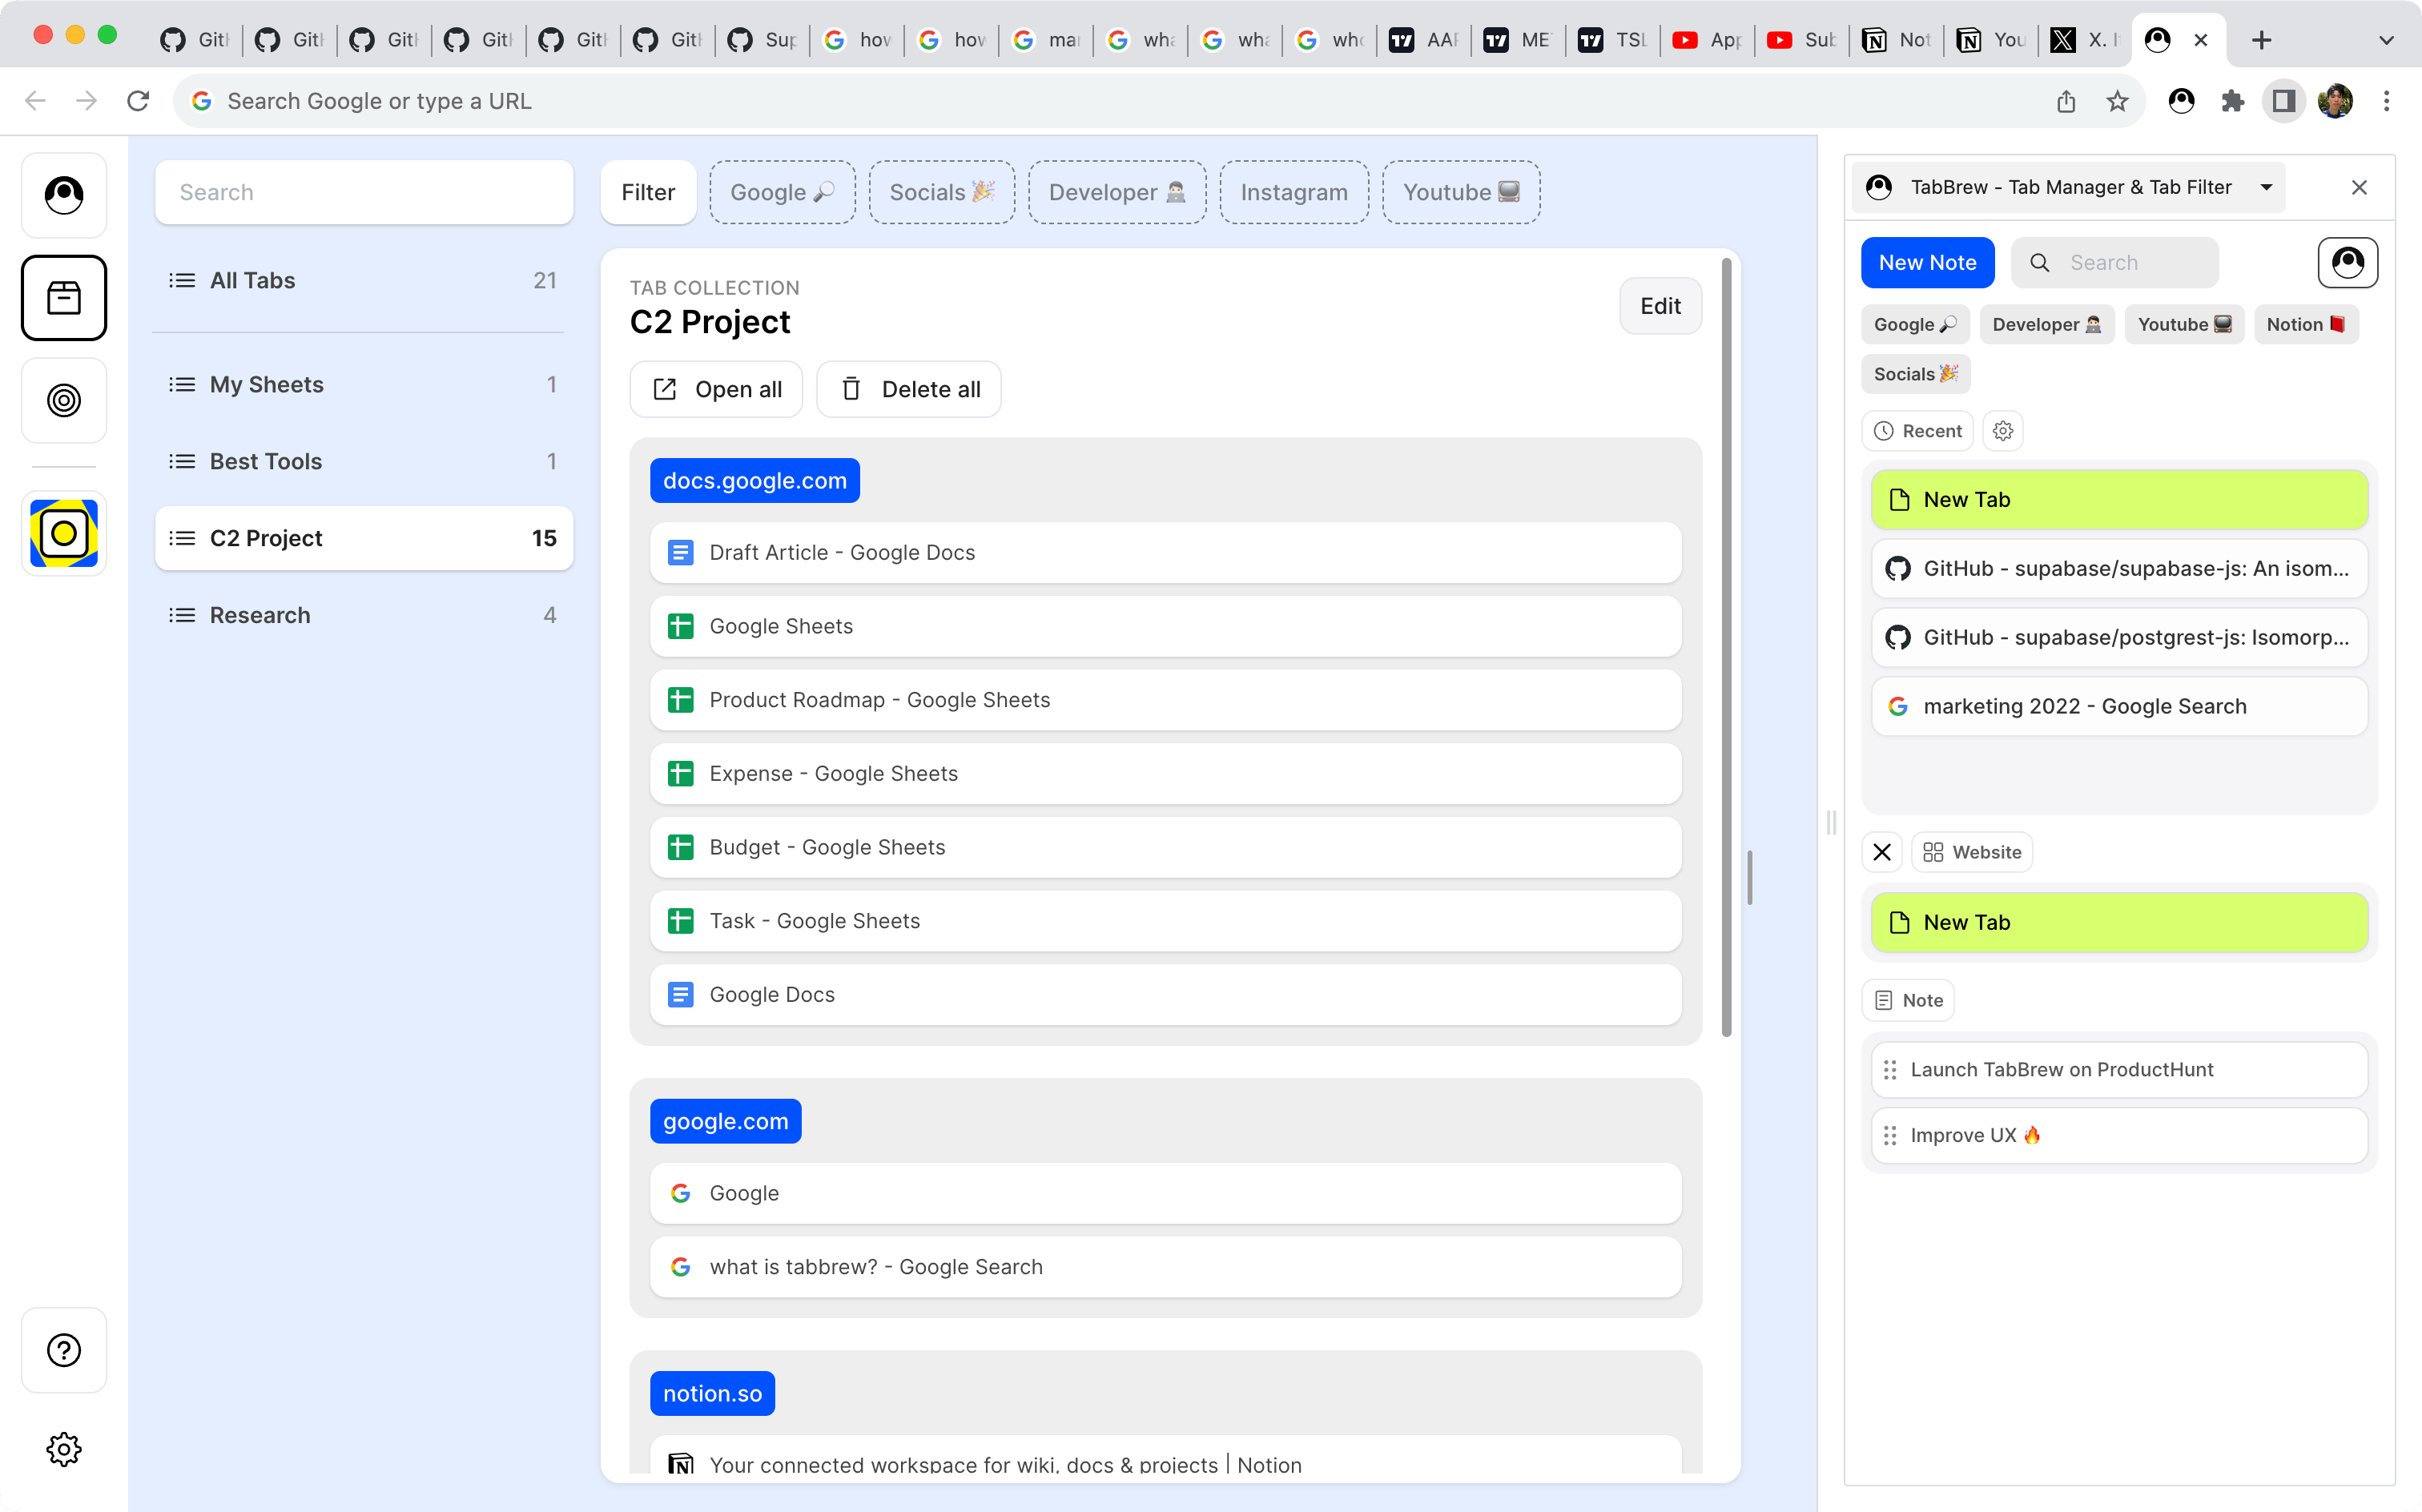Click the drag handle of Improve UX note
Image resolution: width=2422 pixels, height=1512 pixels.
tap(1890, 1136)
